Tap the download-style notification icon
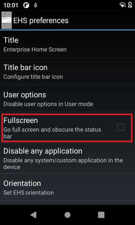 [35, 5]
